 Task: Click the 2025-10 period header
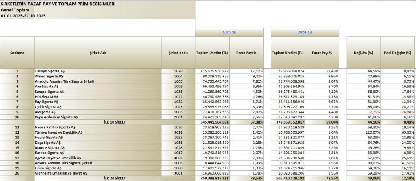230,32
